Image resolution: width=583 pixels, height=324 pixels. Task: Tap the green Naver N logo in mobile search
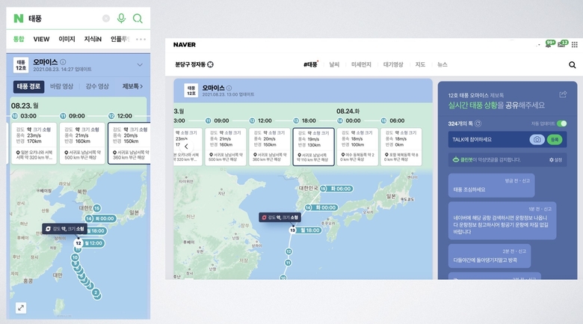[x=18, y=18]
